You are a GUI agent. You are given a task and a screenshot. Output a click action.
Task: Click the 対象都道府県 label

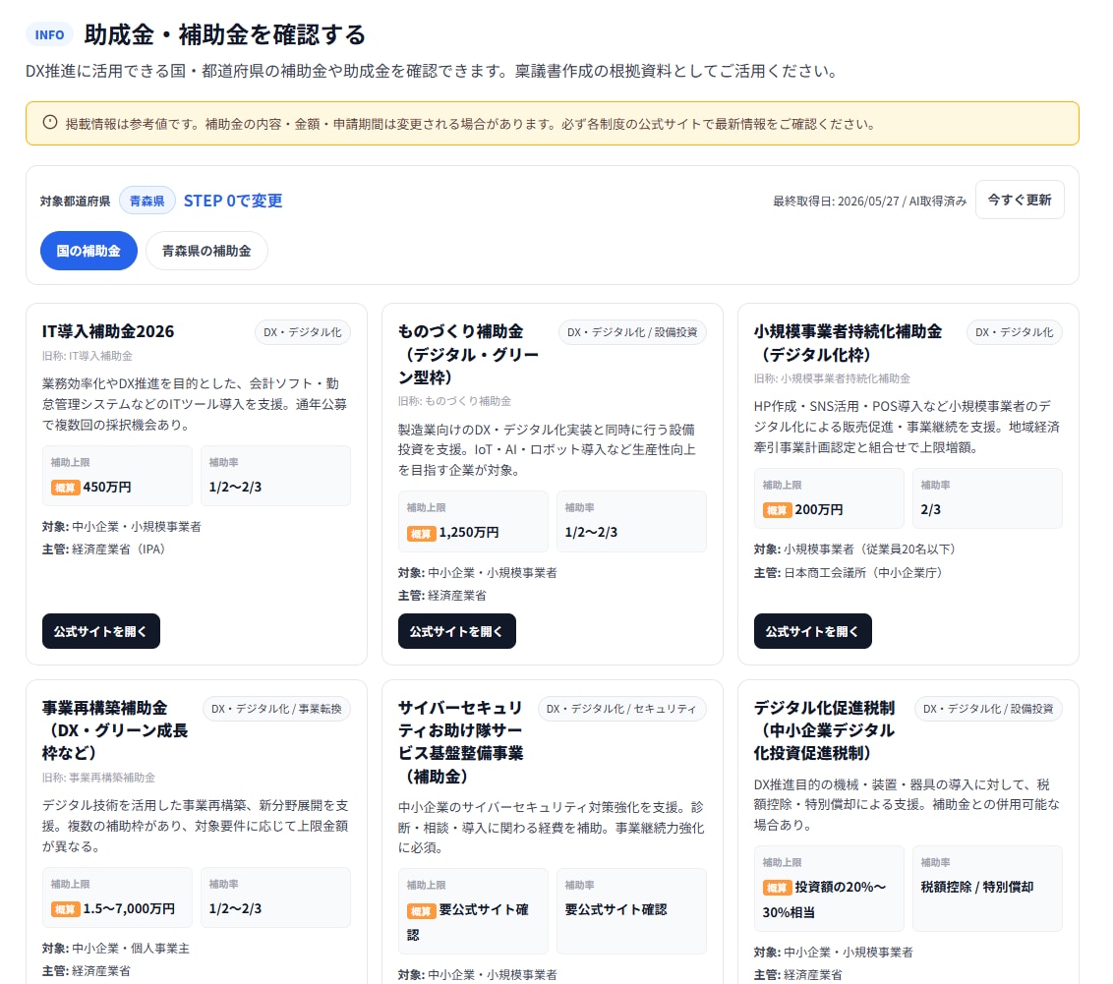pos(76,202)
